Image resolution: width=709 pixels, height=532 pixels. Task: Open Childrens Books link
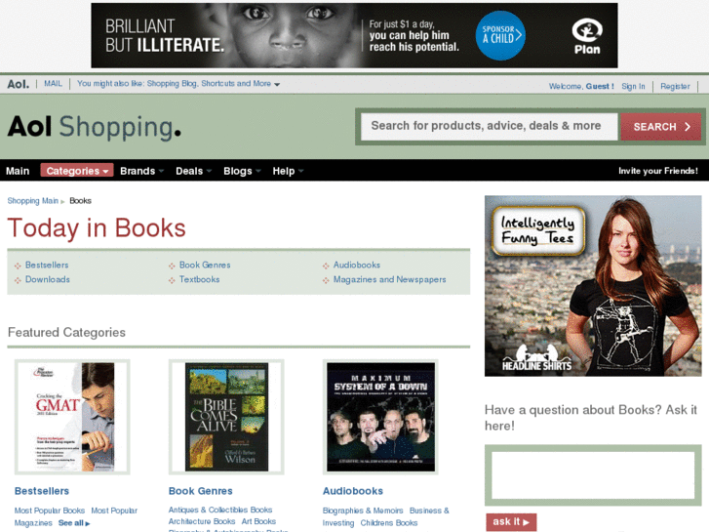tap(389, 523)
